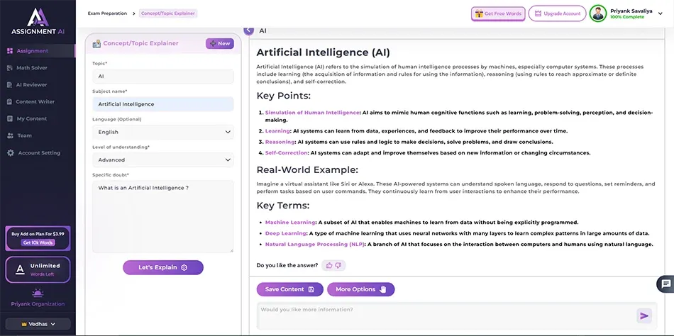The image size is (674, 336).
Task: Expand Level of understanding dropdown
Action: coord(162,160)
